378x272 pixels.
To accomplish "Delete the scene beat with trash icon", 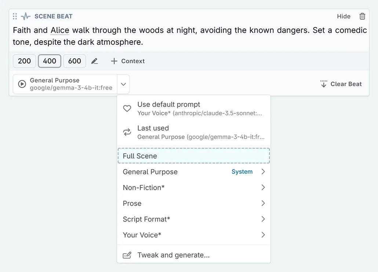I will pos(362,16).
